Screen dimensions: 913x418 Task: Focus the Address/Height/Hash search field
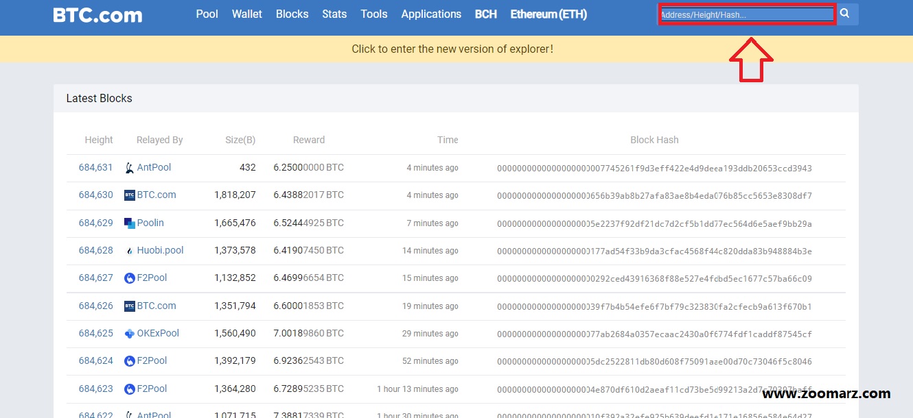click(x=747, y=14)
